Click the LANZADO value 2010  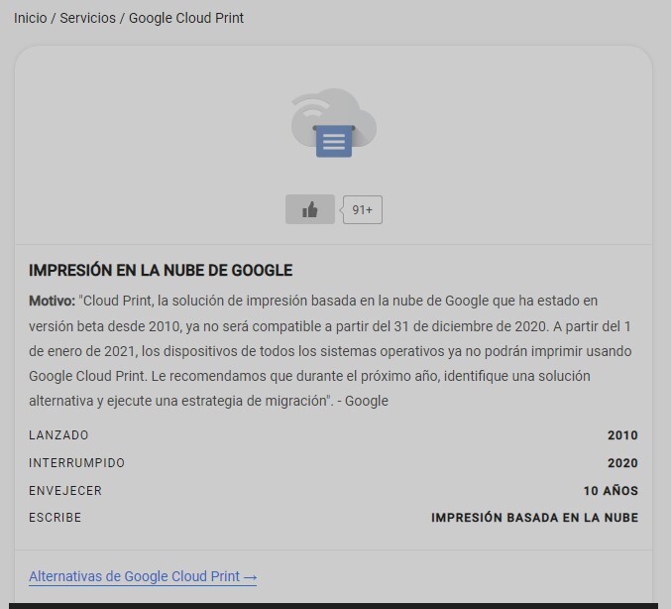(622, 435)
